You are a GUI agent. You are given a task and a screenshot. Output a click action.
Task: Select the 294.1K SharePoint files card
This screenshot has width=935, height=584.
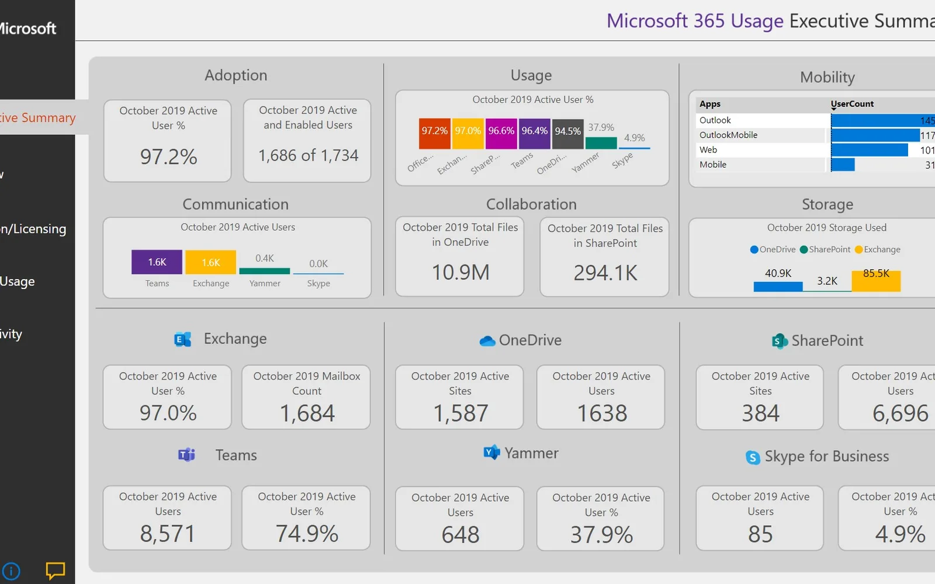tap(605, 257)
